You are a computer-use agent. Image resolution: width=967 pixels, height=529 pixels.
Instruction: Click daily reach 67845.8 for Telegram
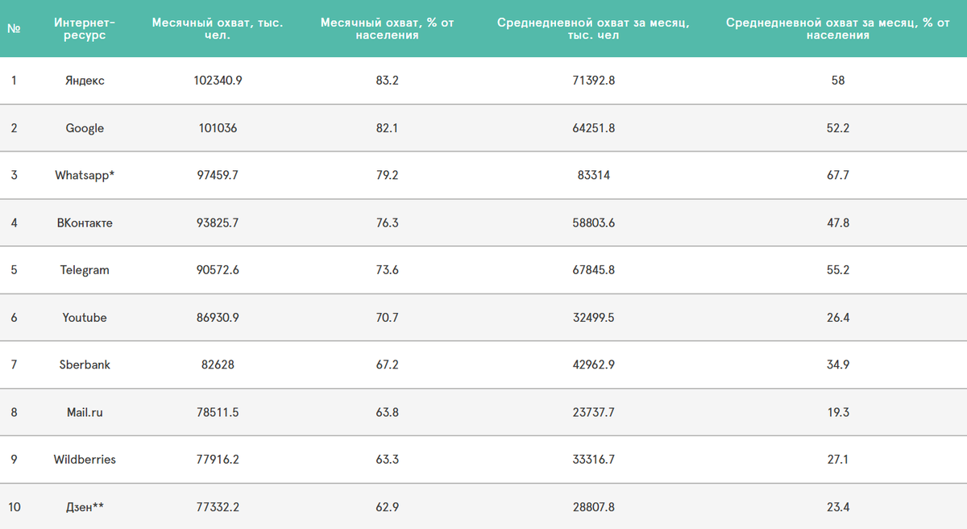click(x=593, y=270)
